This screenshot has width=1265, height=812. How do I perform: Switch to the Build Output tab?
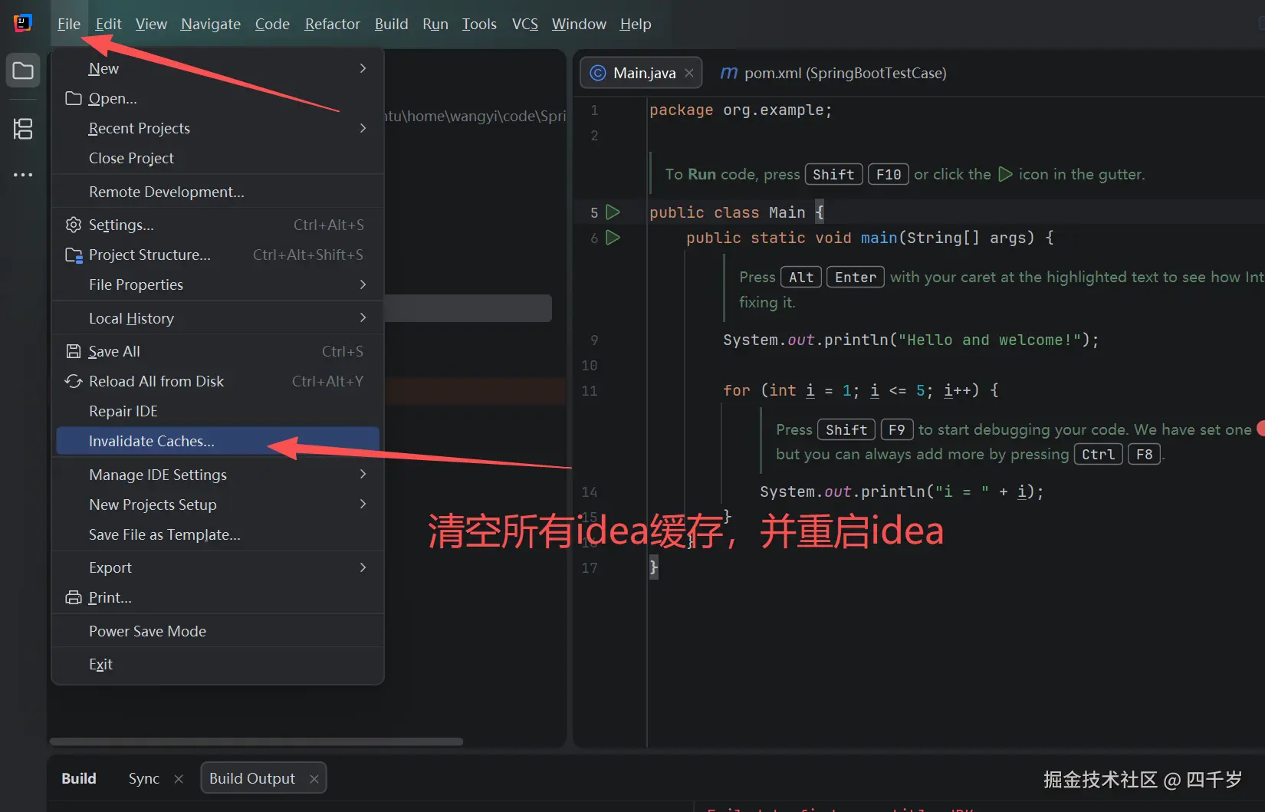[x=251, y=777]
